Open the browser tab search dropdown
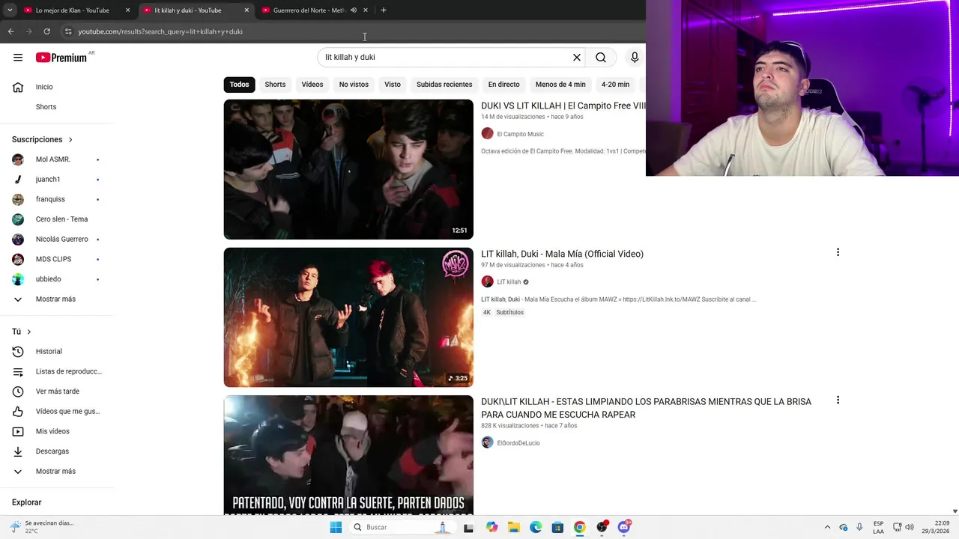 pyautogui.click(x=10, y=10)
